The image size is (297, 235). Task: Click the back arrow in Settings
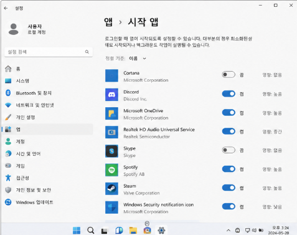click(6, 8)
